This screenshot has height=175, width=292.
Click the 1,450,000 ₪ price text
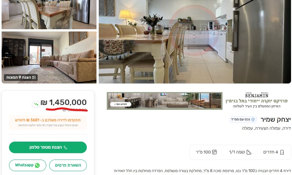point(64,102)
